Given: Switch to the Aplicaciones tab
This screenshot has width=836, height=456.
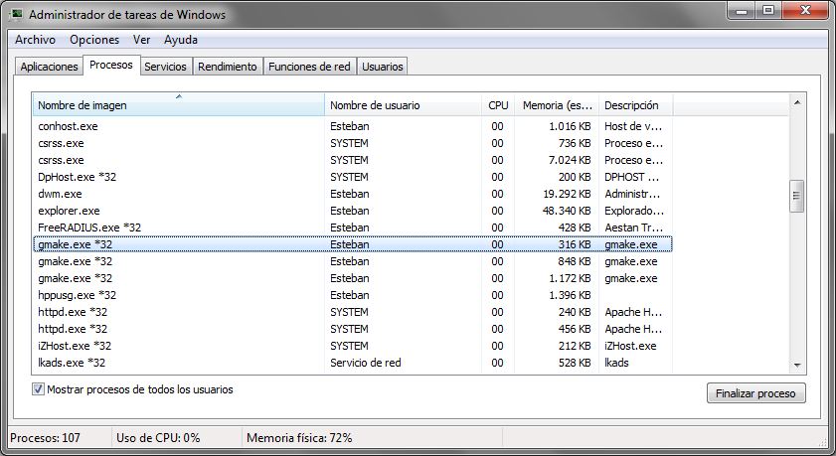Looking at the screenshot, I should (49, 67).
